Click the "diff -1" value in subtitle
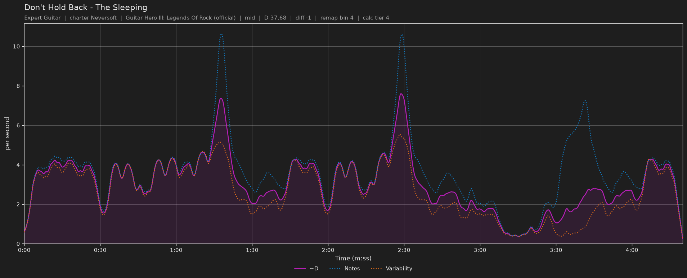 [303, 18]
